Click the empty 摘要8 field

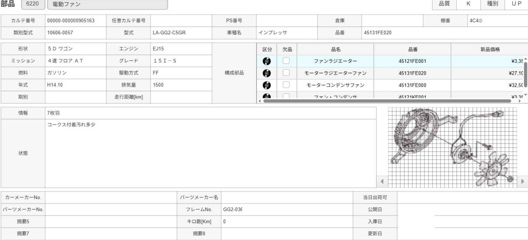[x=287, y=233]
